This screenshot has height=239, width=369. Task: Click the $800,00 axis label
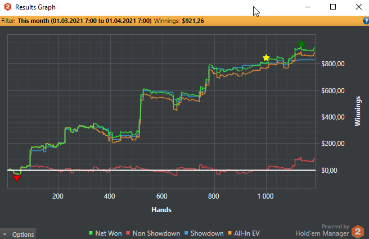point(333,64)
